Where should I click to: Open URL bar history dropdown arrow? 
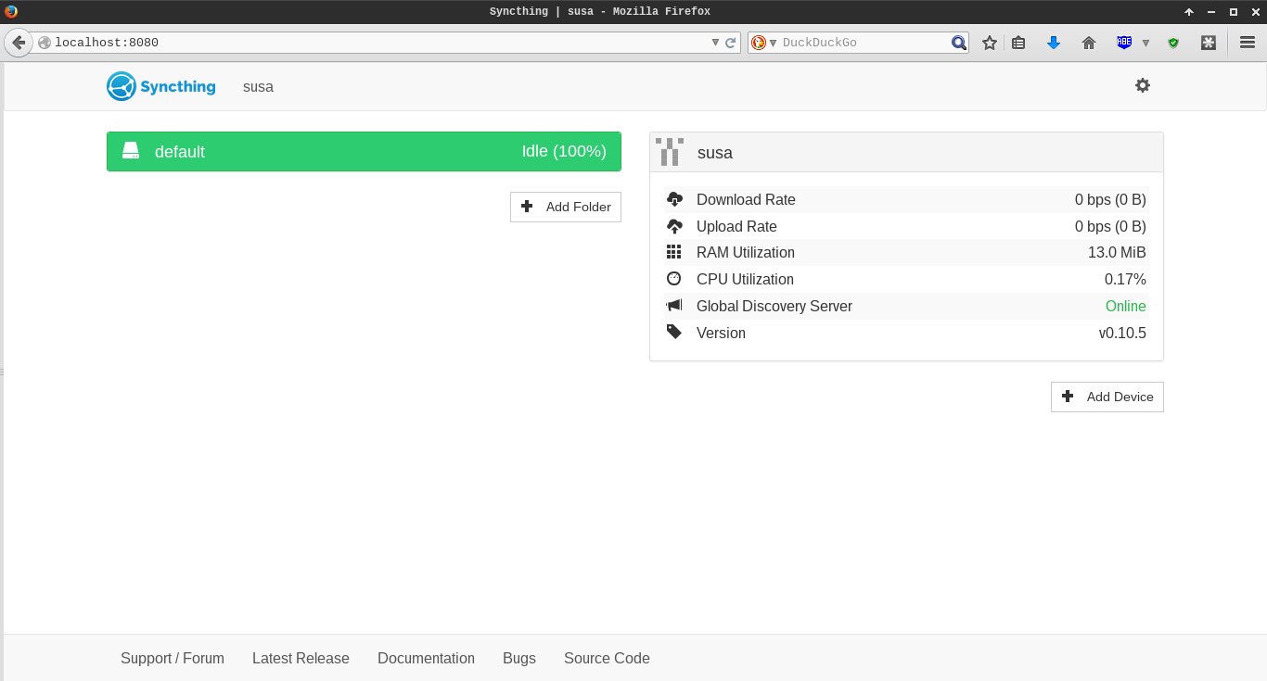715,43
